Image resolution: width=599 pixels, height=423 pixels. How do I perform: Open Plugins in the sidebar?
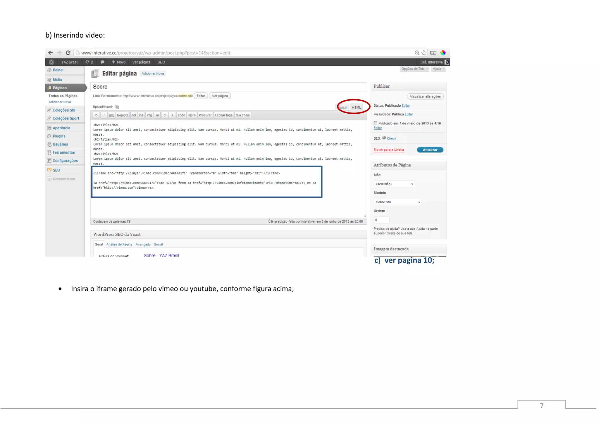(x=59, y=136)
